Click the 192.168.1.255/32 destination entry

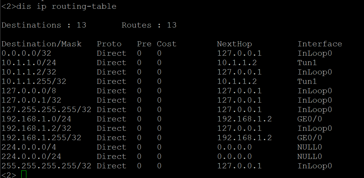(41, 138)
